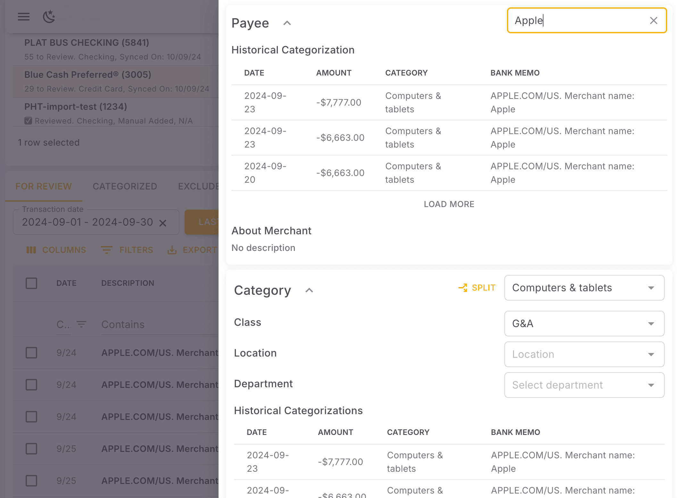This screenshot has height=498, width=680.
Task: Clear the transaction date range filter
Action: [163, 222]
